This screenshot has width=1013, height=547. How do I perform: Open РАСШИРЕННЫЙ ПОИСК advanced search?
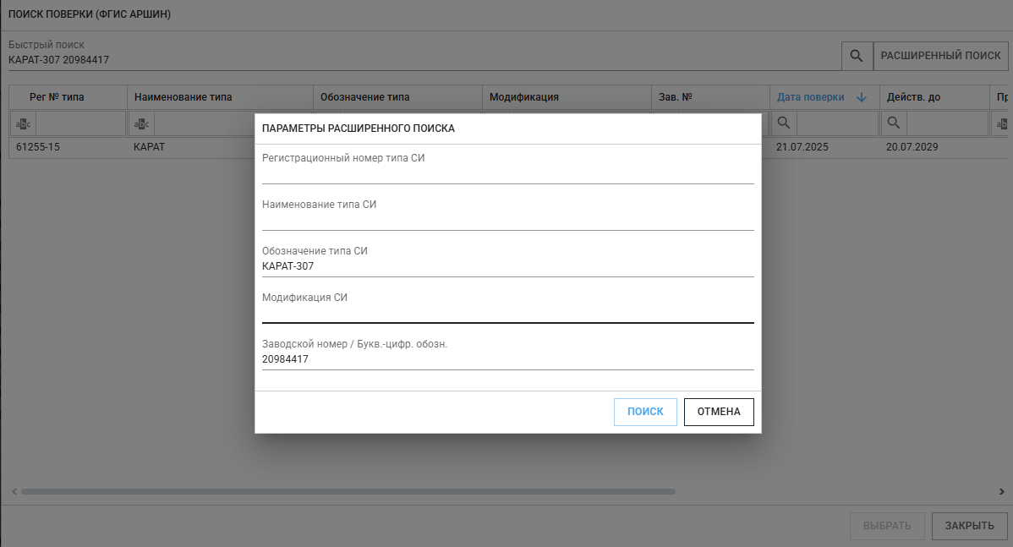pos(940,56)
